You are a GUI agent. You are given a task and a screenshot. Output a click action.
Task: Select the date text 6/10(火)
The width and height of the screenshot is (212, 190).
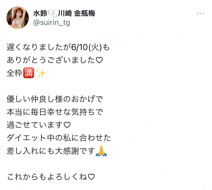coord(86,47)
